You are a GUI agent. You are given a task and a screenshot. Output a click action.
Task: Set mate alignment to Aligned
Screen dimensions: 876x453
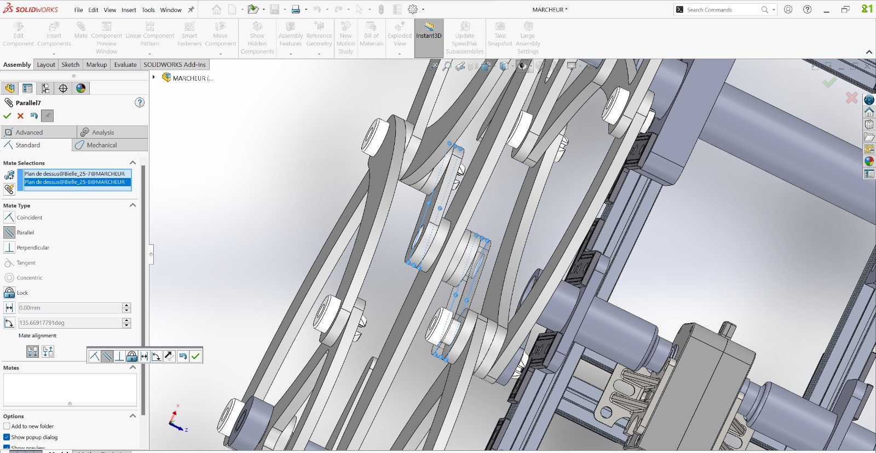33,352
